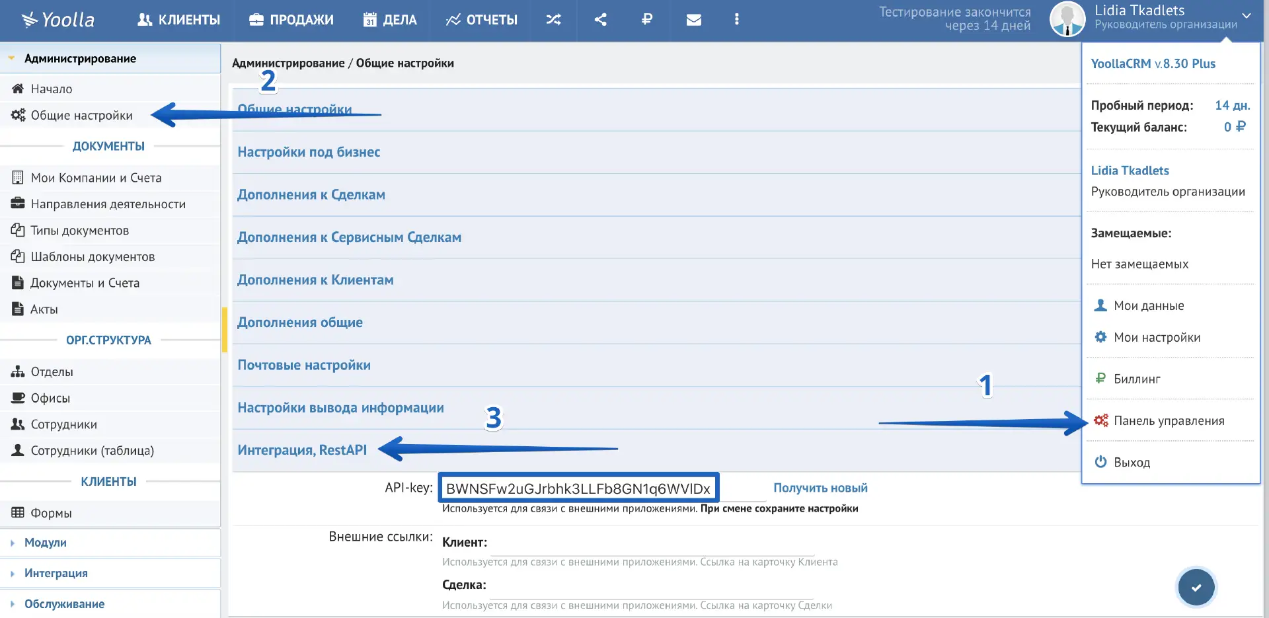
Task: Open the КЛИЕНТЫ top menu
Action: coord(178,20)
